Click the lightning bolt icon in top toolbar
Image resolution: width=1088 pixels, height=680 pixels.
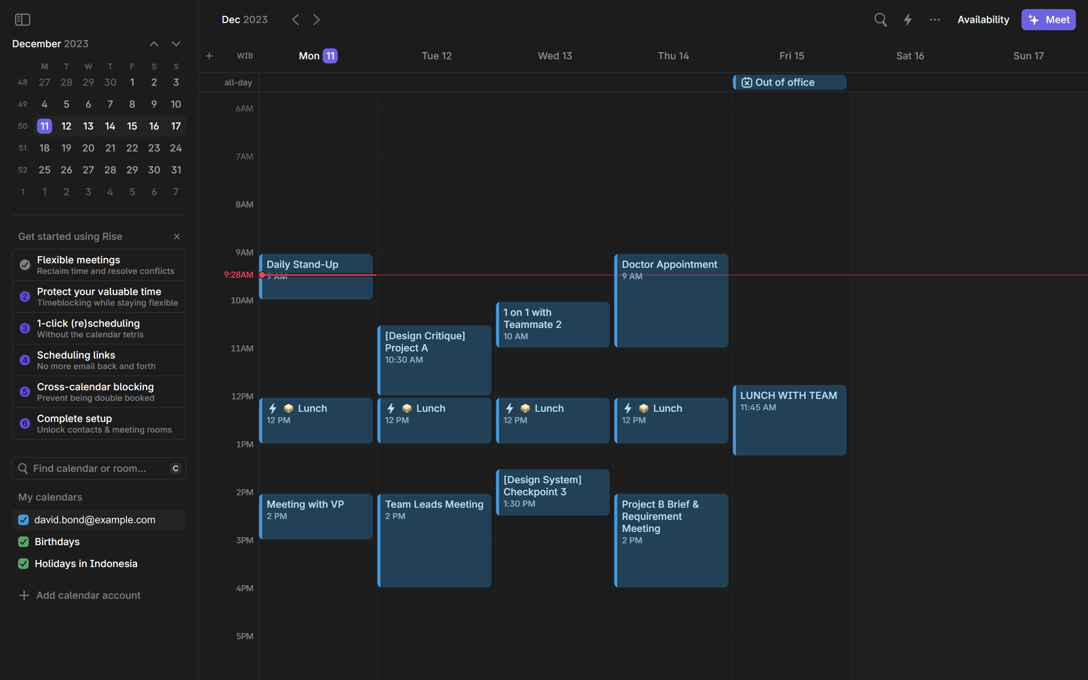pos(908,20)
